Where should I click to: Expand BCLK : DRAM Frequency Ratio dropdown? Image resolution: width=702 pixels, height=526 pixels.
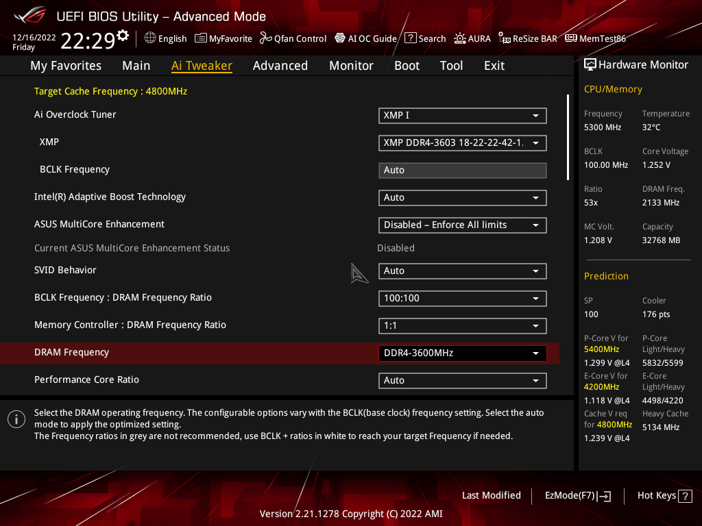click(463, 299)
